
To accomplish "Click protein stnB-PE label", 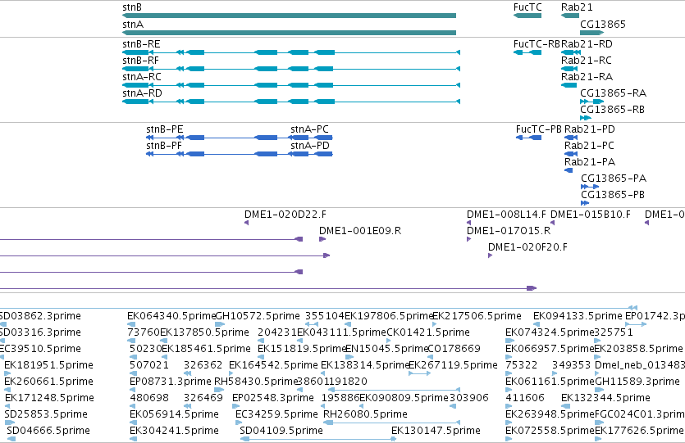I will click(x=165, y=129).
